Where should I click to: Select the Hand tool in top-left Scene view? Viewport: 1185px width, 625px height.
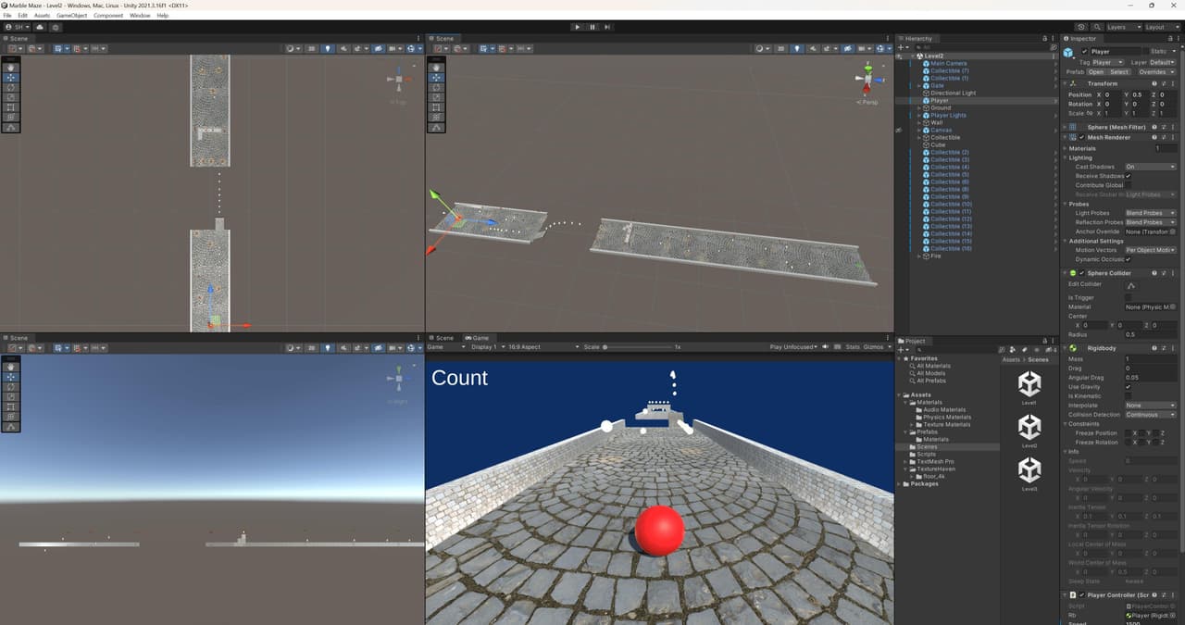click(11, 68)
